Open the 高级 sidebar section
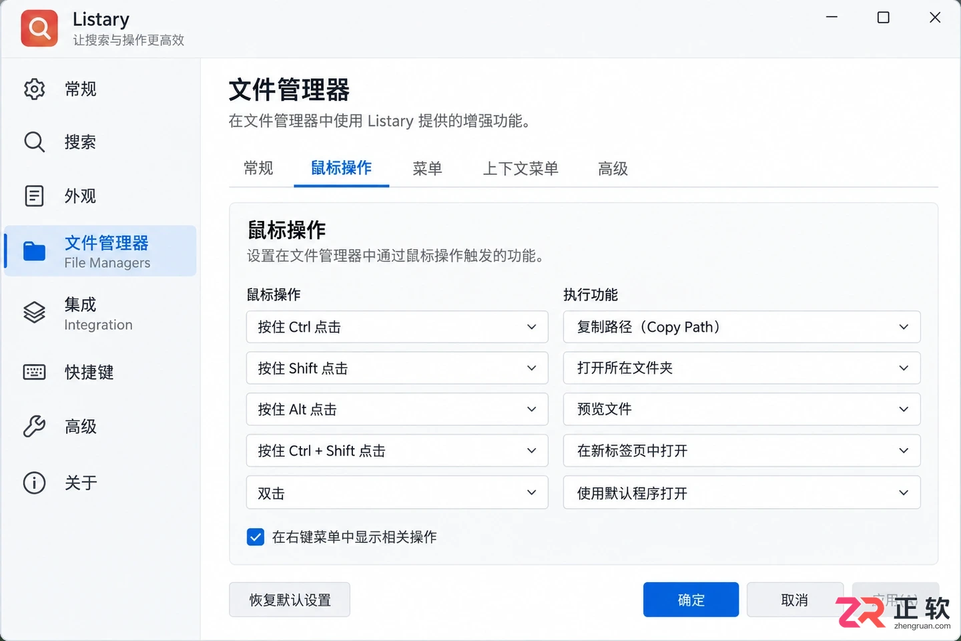 click(x=100, y=426)
